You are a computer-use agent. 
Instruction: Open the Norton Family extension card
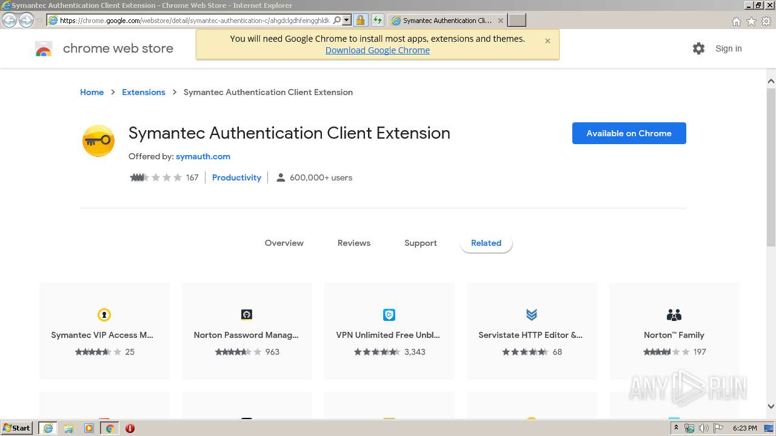click(674, 331)
